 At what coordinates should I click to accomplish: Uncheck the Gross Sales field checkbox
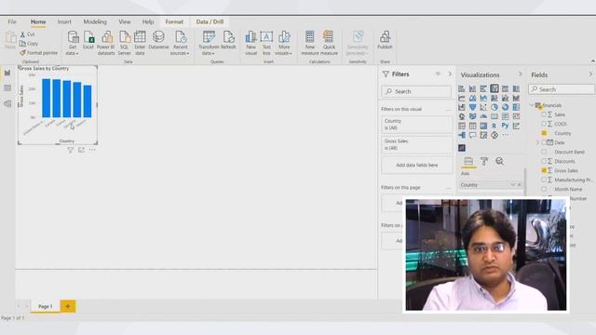click(544, 170)
